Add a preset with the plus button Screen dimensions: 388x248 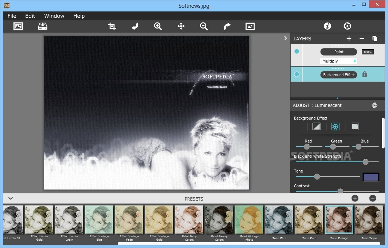[355, 198]
